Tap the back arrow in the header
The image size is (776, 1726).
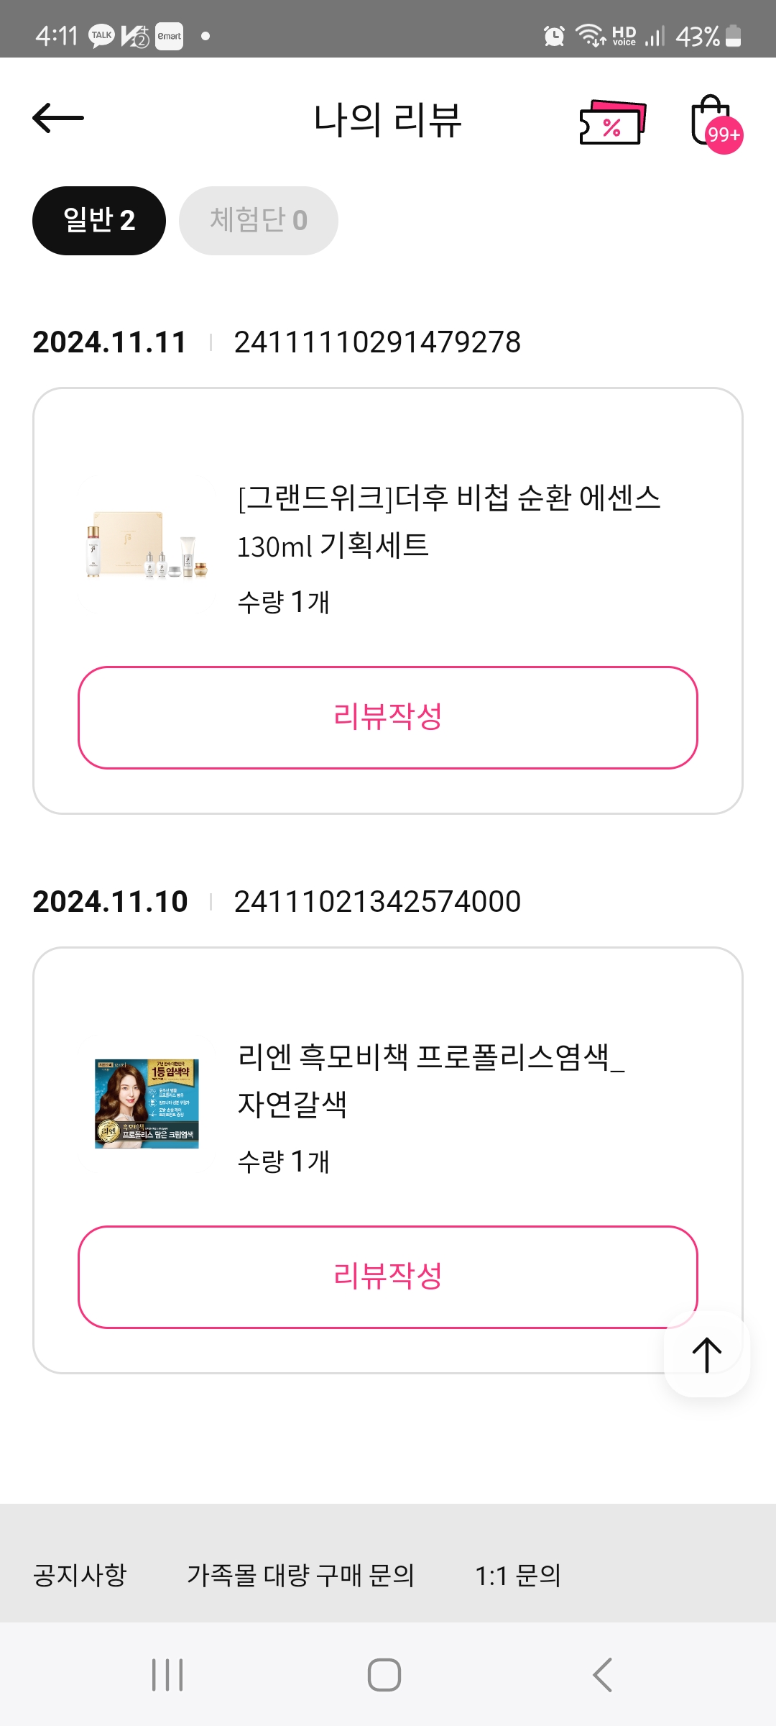(x=58, y=118)
